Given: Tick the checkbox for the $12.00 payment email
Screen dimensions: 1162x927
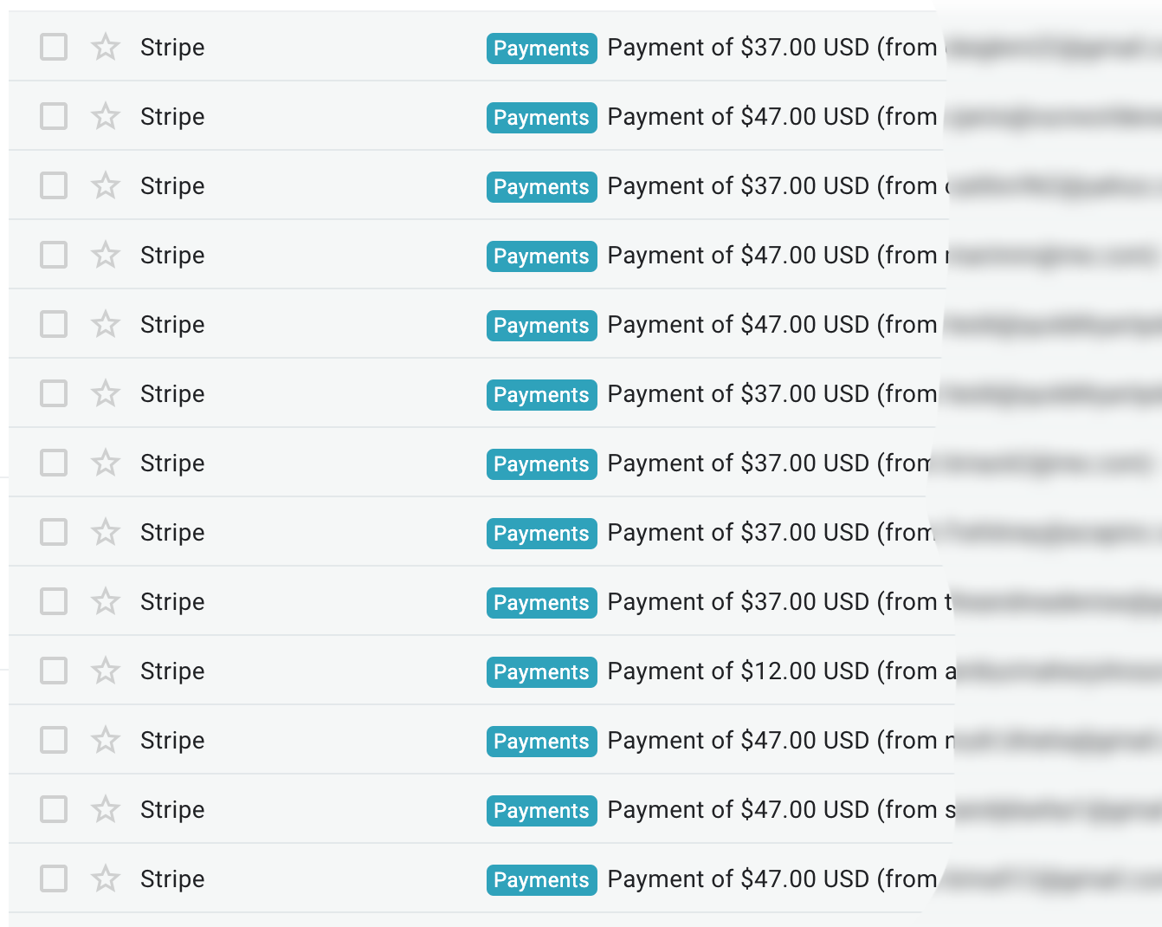Looking at the screenshot, I should click(x=54, y=671).
